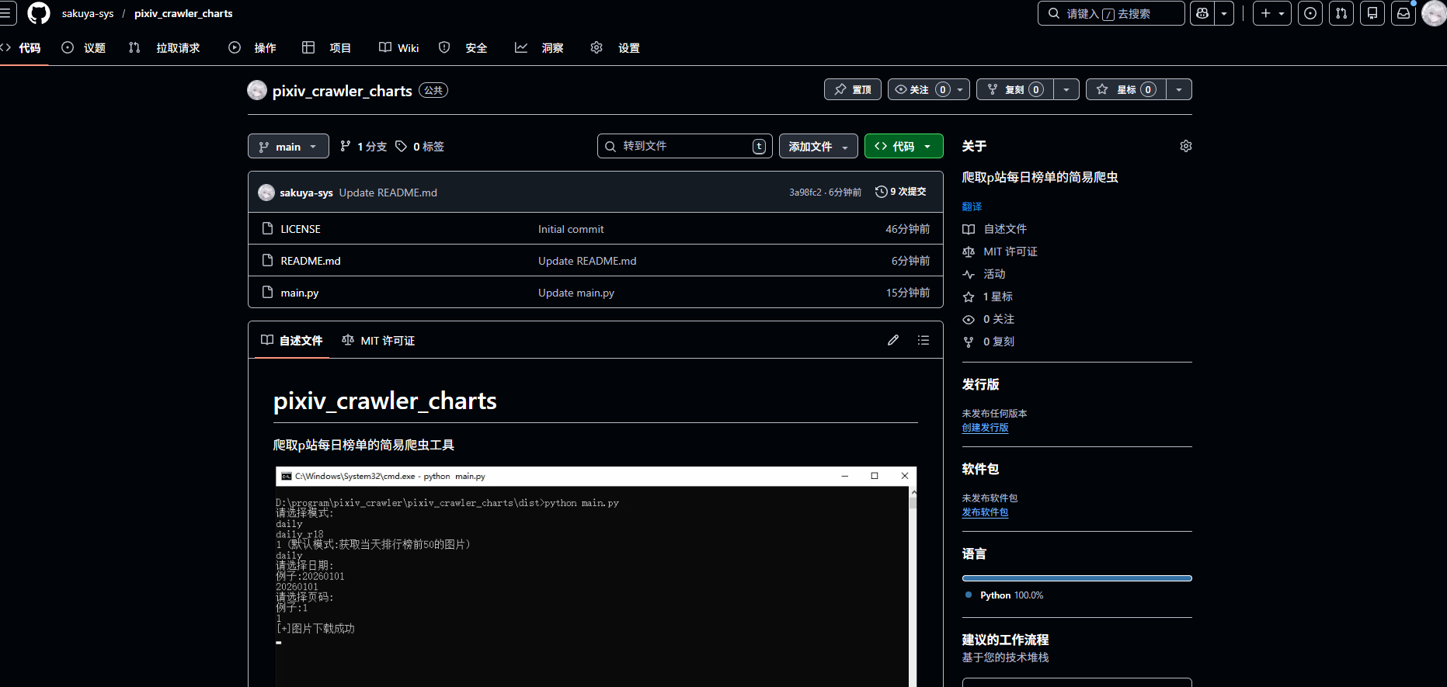The image size is (1447, 687).
Task: Open the create new plus dropdown
Action: [1272, 13]
